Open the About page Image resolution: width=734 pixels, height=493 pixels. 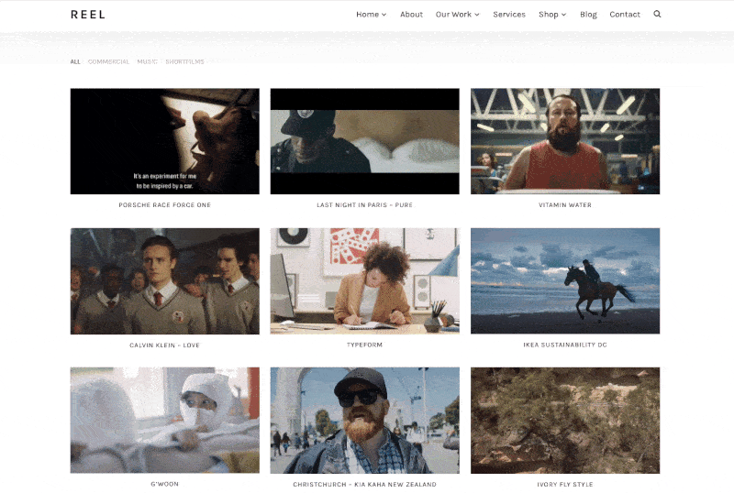tap(411, 15)
